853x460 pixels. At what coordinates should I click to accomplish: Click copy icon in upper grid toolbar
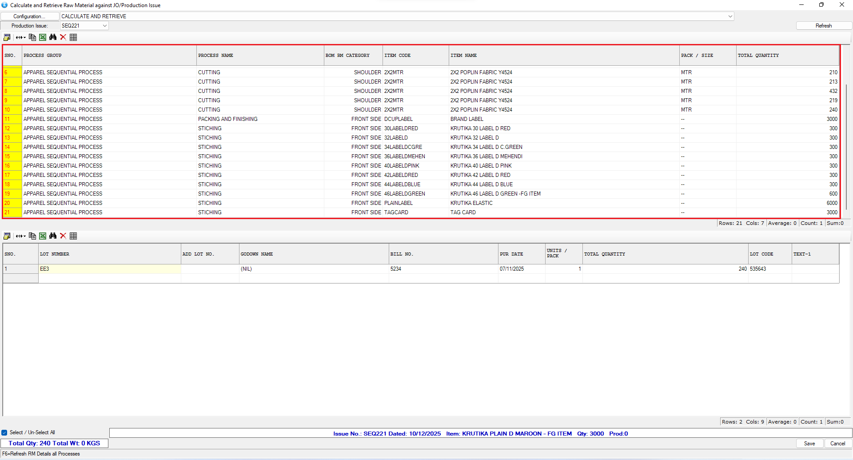(32, 37)
